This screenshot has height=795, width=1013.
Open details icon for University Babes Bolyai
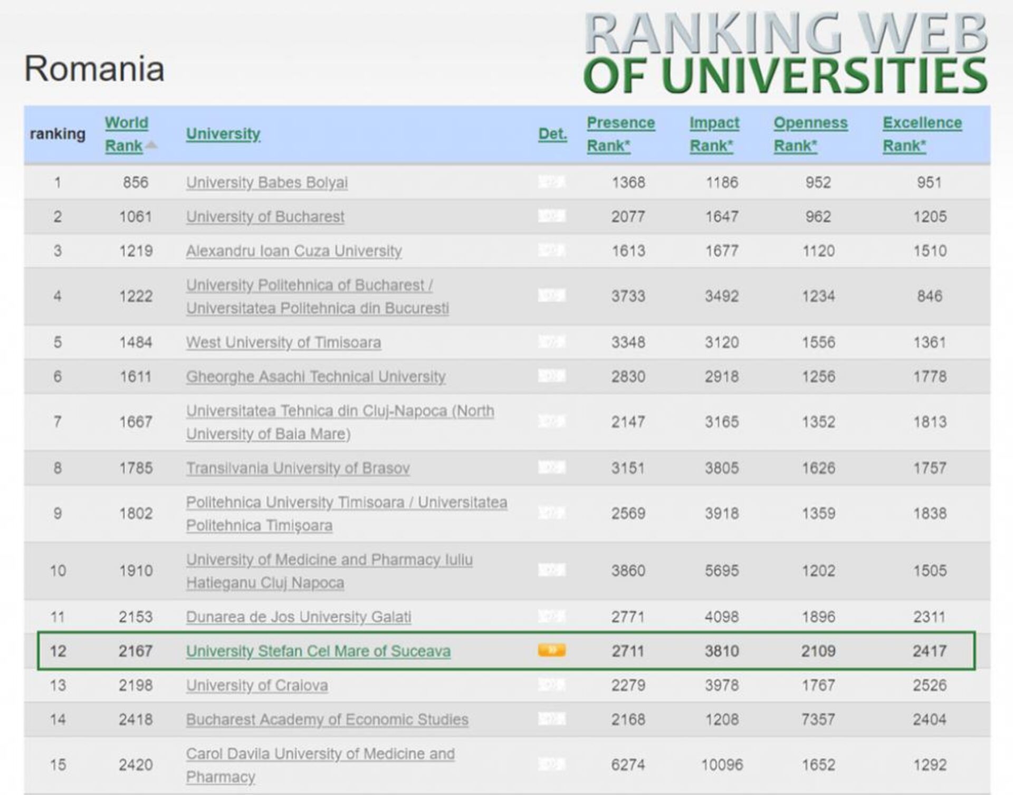(x=551, y=182)
